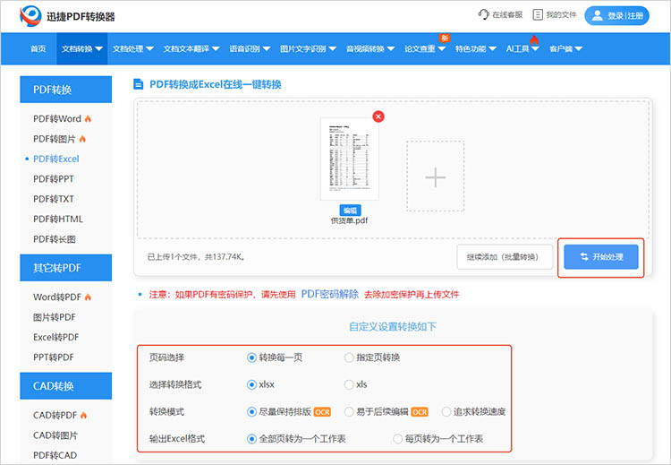Open PDF转HTML in sidebar
The height and width of the screenshot is (465, 671).
click(58, 219)
